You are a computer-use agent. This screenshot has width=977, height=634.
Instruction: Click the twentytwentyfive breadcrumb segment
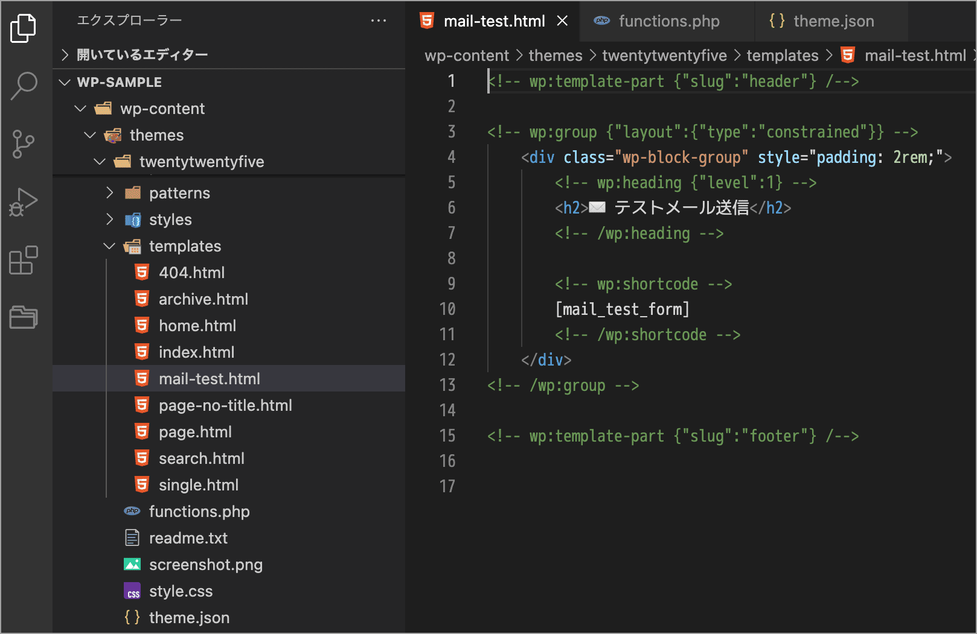point(664,55)
